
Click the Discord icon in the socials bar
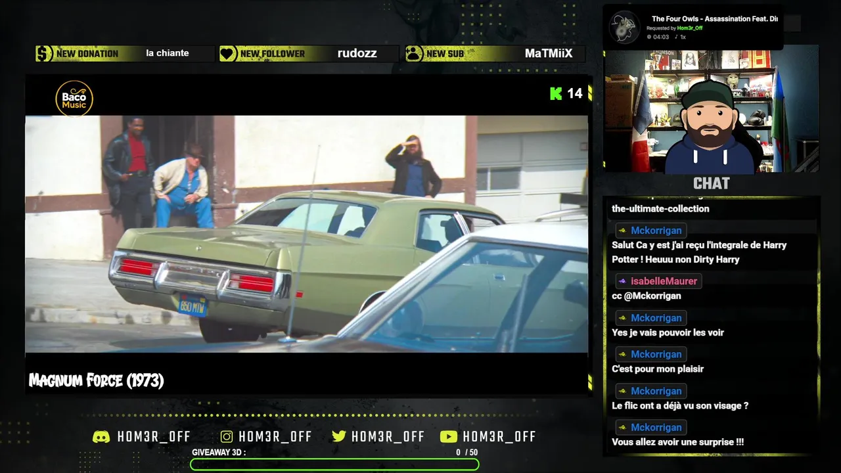pyautogui.click(x=101, y=437)
